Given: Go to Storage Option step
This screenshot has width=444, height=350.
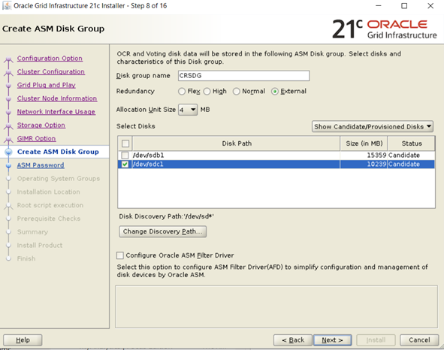Looking at the screenshot, I should click(41, 125).
